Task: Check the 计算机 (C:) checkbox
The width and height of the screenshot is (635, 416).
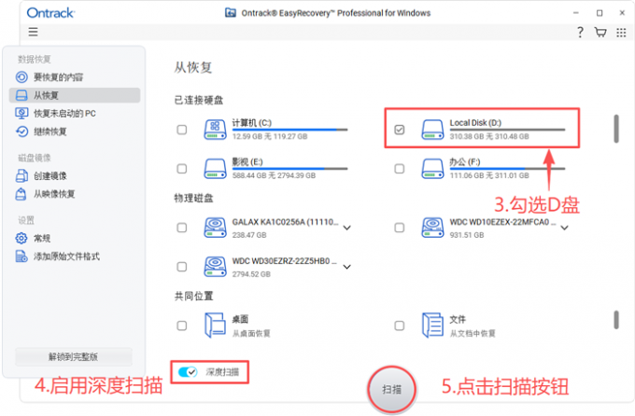Action: tap(182, 130)
